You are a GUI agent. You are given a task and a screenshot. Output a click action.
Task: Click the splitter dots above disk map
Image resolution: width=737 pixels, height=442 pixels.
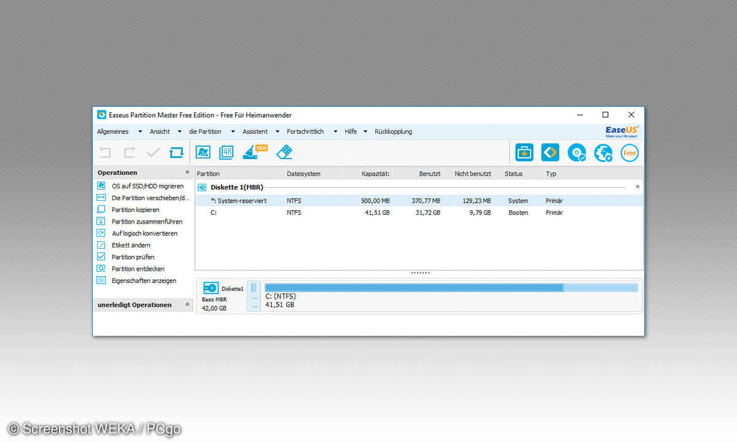(419, 273)
